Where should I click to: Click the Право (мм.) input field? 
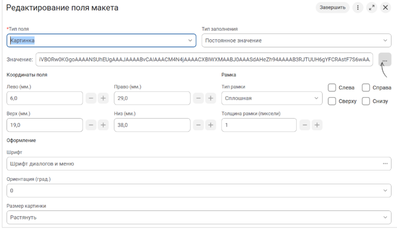152,98
